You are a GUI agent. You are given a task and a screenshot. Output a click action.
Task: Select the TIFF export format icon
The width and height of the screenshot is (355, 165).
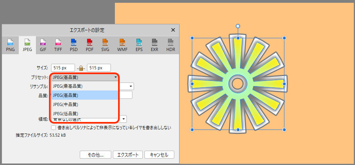pyautogui.click(x=58, y=45)
